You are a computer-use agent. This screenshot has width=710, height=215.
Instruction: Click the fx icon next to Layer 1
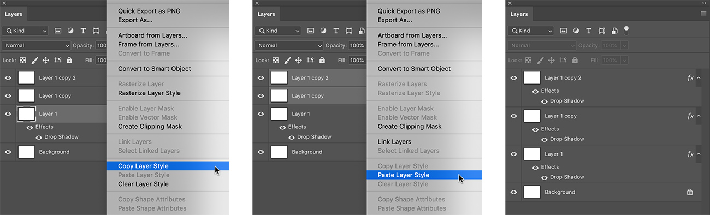click(690, 154)
